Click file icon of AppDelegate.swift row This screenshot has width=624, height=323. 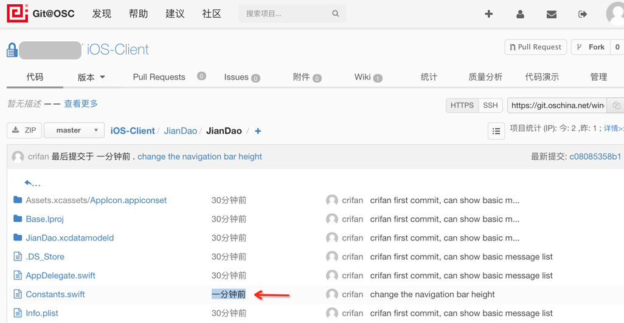click(x=18, y=275)
